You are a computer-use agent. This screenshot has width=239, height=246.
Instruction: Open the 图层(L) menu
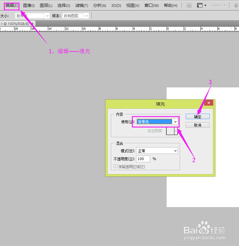[x=46, y=6]
